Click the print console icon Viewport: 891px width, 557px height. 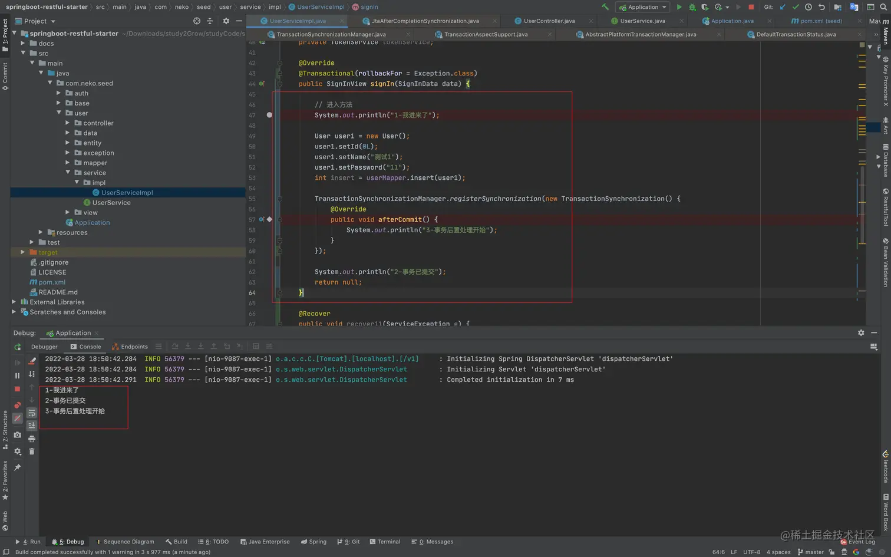(x=32, y=439)
